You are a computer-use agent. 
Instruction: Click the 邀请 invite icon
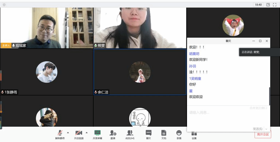coord(113,134)
